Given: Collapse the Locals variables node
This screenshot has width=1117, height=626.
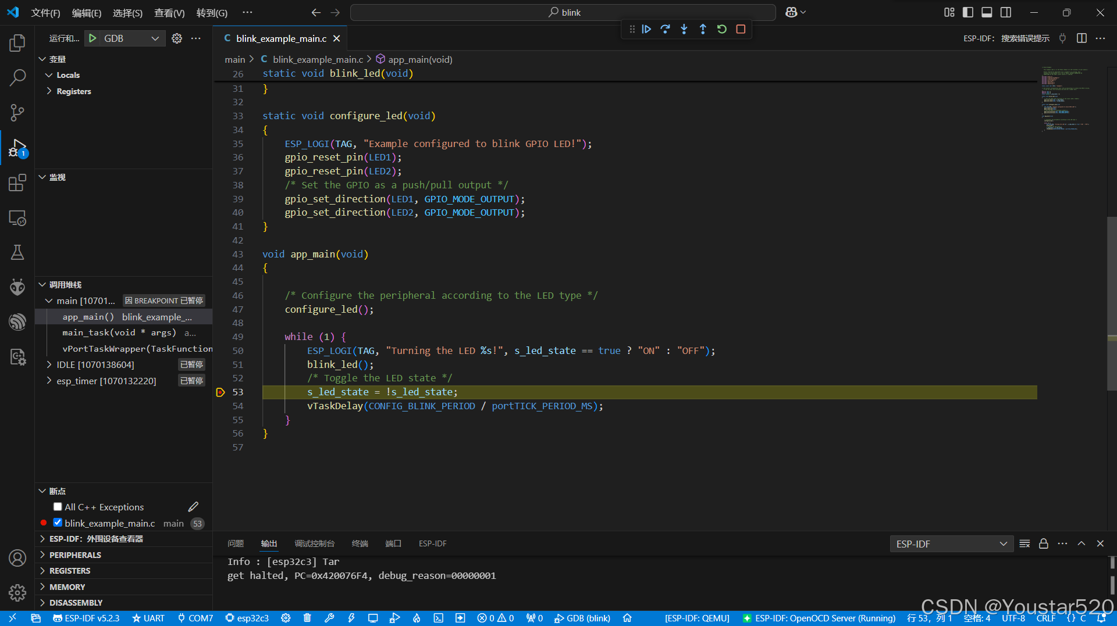Looking at the screenshot, I should click(x=49, y=75).
